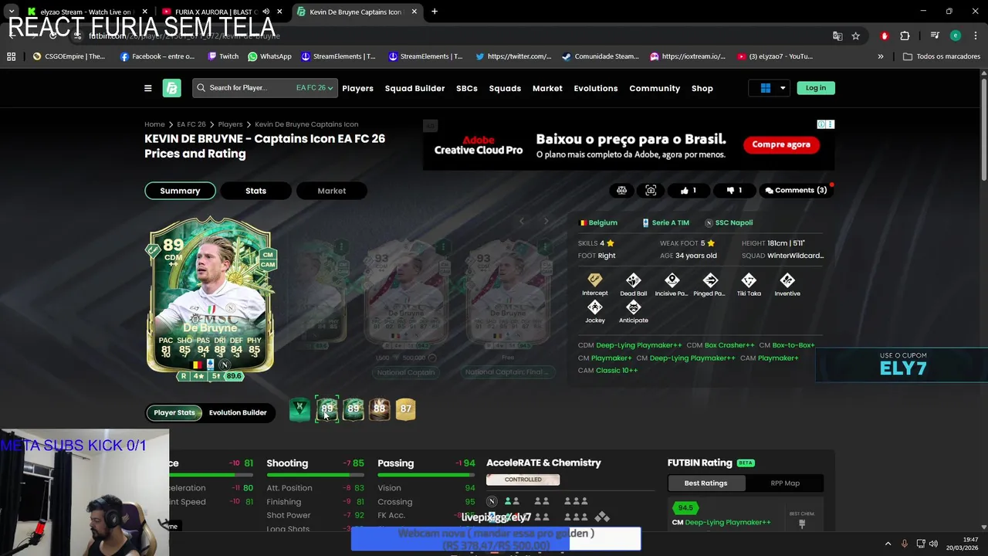Open the Chrome tab search dropdown

[x=11, y=12]
